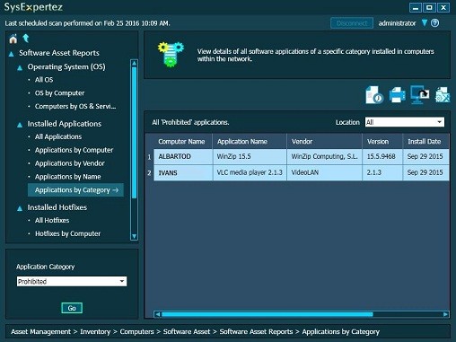This screenshot has height=342, width=456.
Task: Click version 2.1.3 cell
Action: click(x=382, y=172)
